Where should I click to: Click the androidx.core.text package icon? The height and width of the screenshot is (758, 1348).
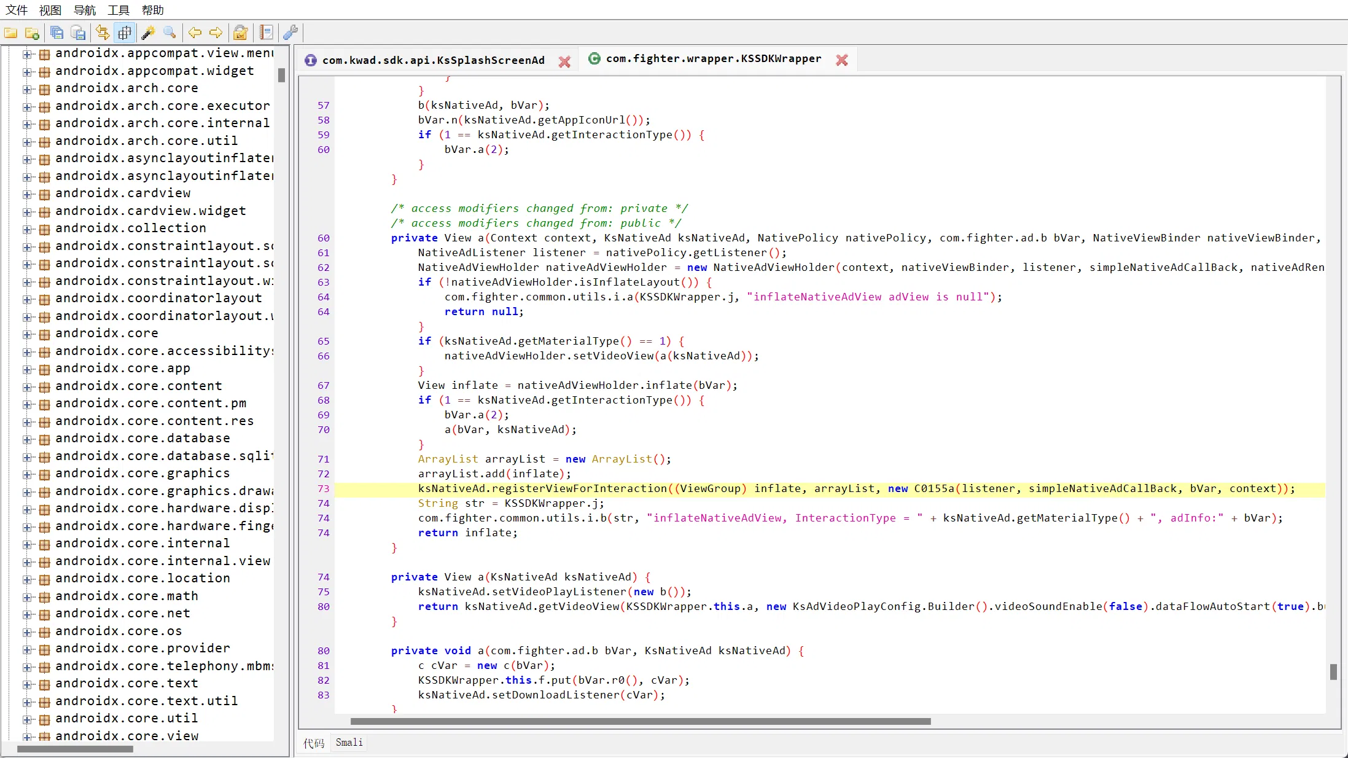click(x=44, y=684)
